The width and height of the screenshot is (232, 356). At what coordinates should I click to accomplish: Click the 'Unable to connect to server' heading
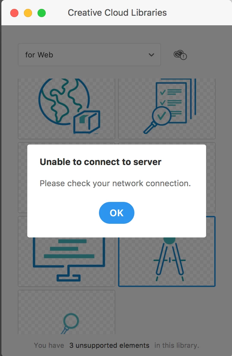100,162
